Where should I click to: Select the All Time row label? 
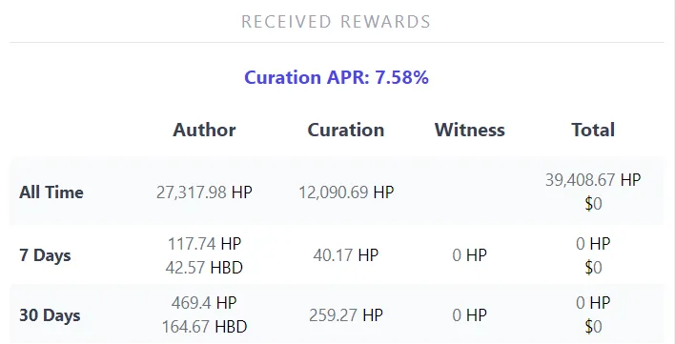pyautogui.click(x=51, y=192)
